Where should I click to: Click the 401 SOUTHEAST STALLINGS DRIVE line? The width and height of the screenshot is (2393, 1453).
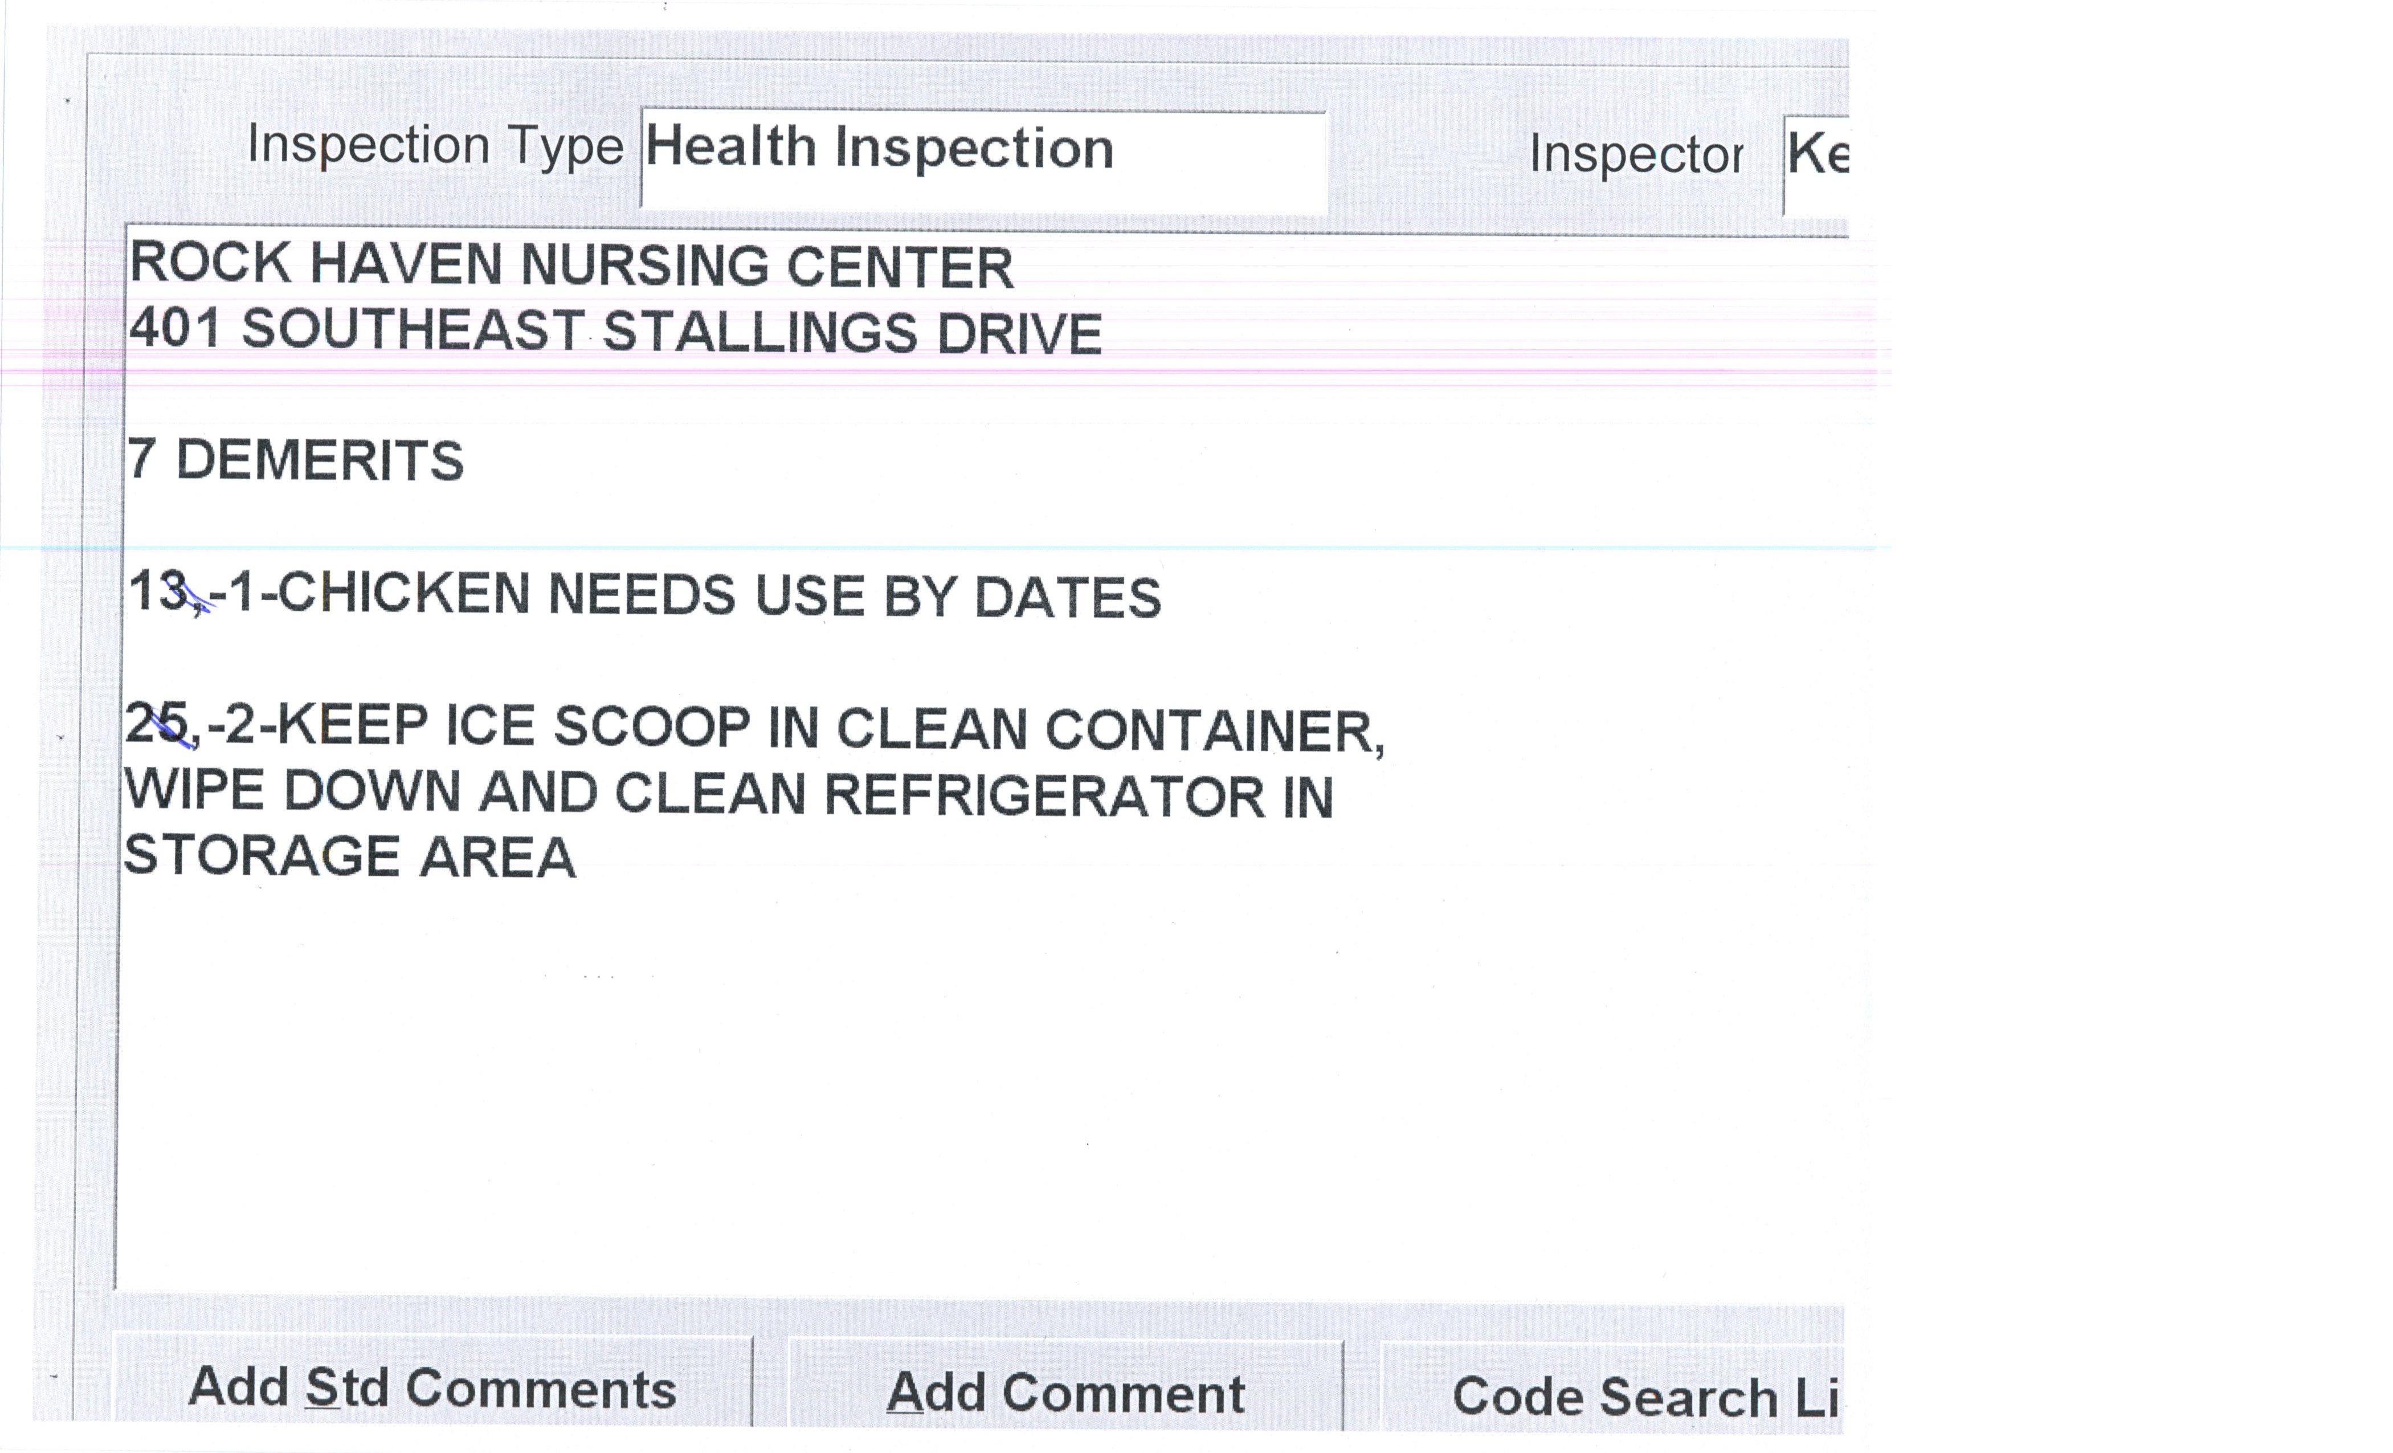pyautogui.click(x=616, y=331)
